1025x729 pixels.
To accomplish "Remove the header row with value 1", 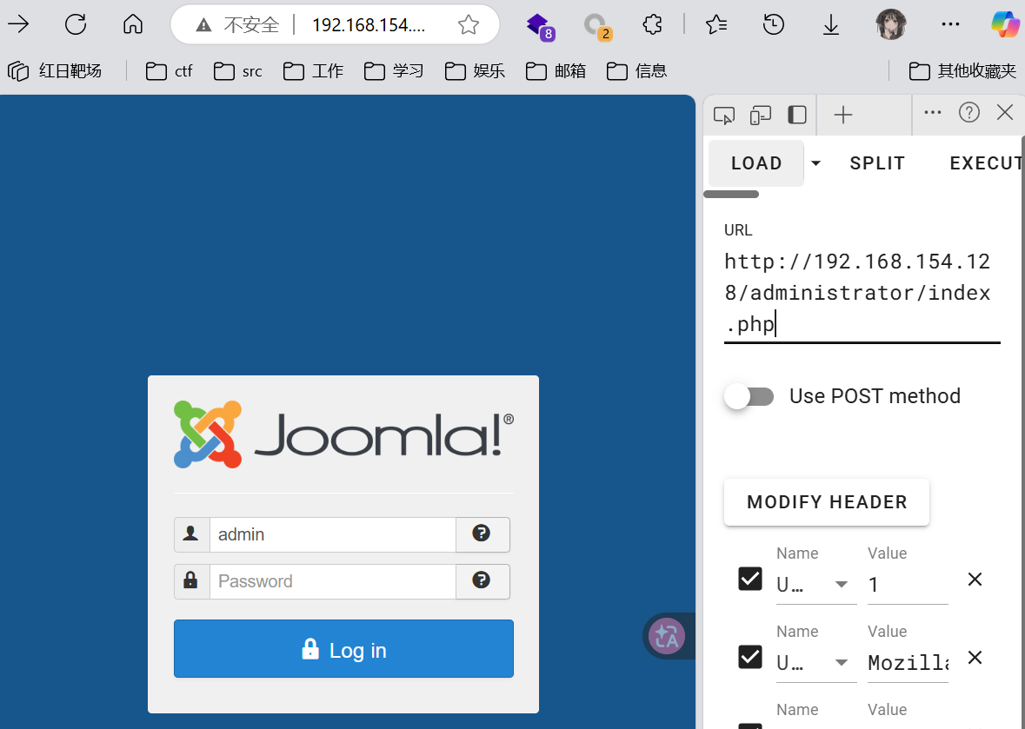I will coord(975,579).
